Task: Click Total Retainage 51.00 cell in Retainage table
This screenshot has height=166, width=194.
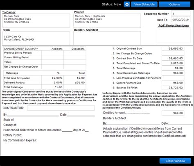Action: [x=52, y=87]
